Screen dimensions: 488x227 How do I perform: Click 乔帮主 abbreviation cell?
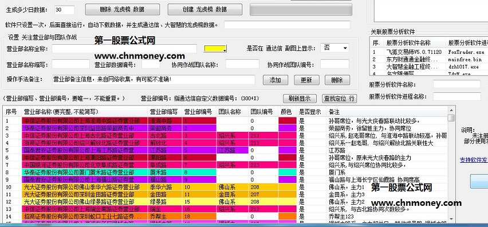[x=165, y=217]
